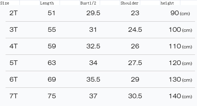Select length value 51 for 2T
The image size is (197, 106).
click(x=51, y=13)
